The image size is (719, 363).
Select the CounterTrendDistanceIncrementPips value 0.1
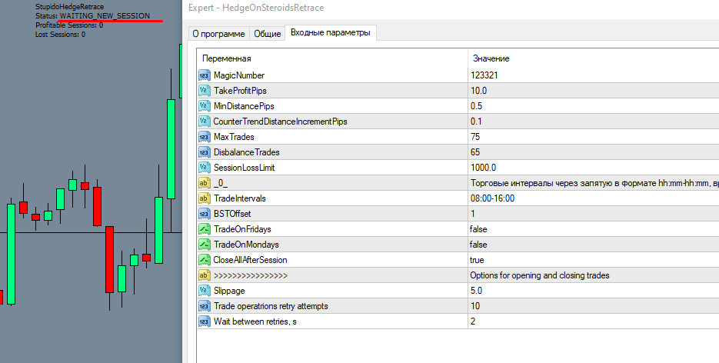pyautogui.click(x=477, y=122)
